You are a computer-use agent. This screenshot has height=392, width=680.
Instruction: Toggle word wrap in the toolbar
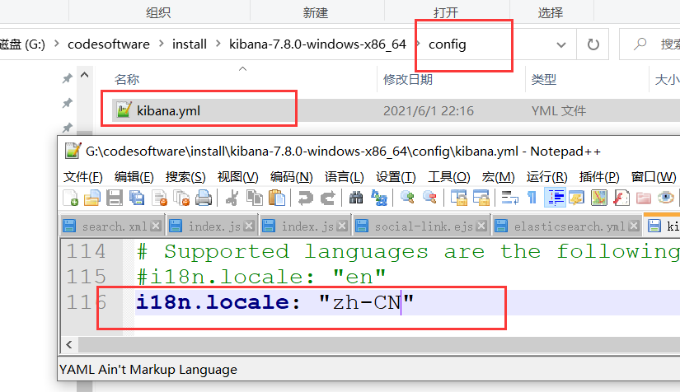(x=509, y=198)
